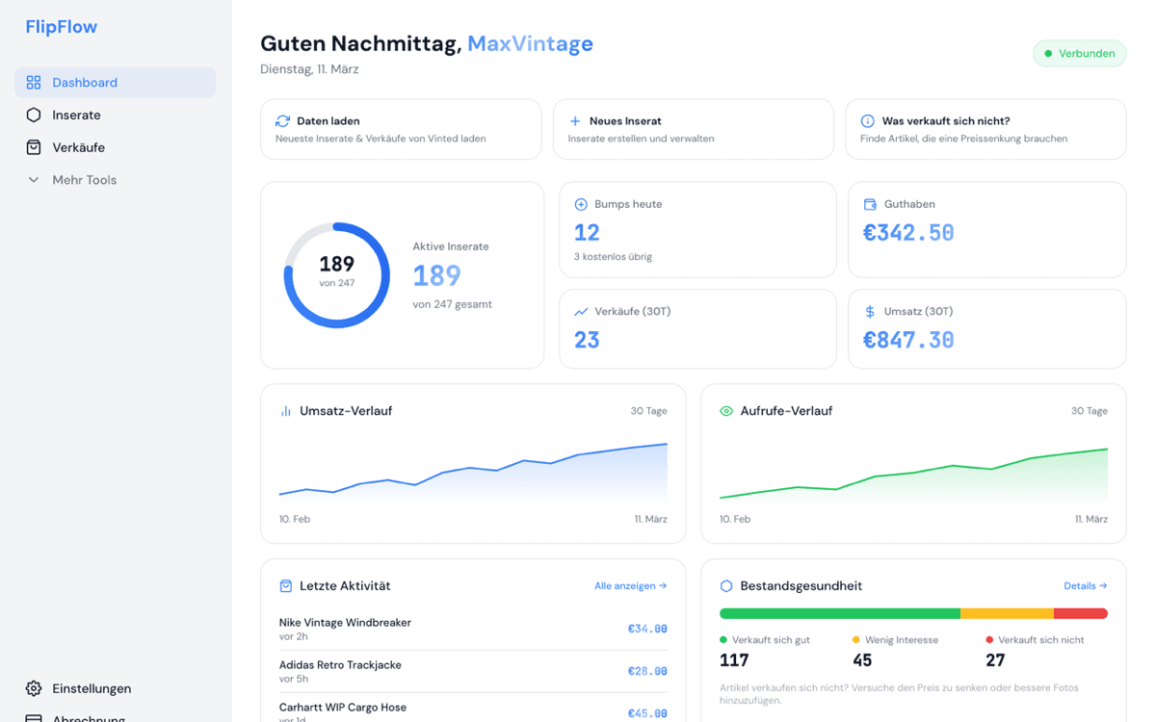This screenshot has height=722, width=1156.
Task: Click the Verbunden status badge
Action: (1079, 54)
